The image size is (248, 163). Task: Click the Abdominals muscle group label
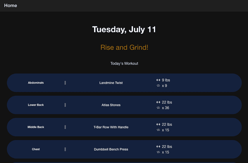(x=36, y=83)
